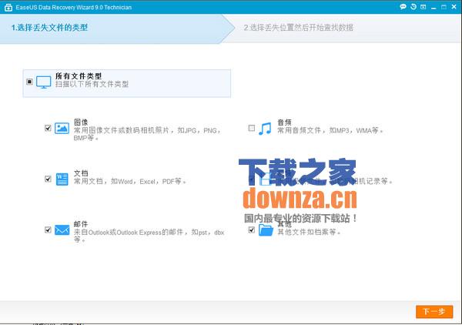Click the description mentioning JPG, PNG, BMP
This screenshot has width=462, height=325.
coord(147,134)
